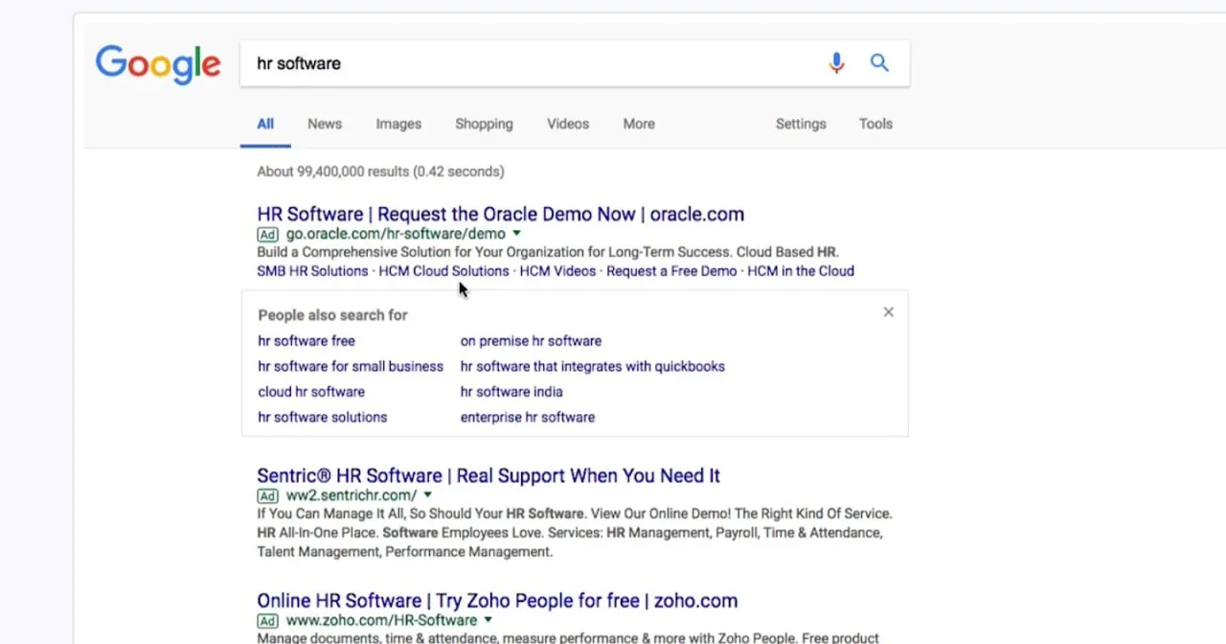Start voice search with microphone icon
Image resolution: width=1226 pixels, height=644 pixels.
click(836, 63)
